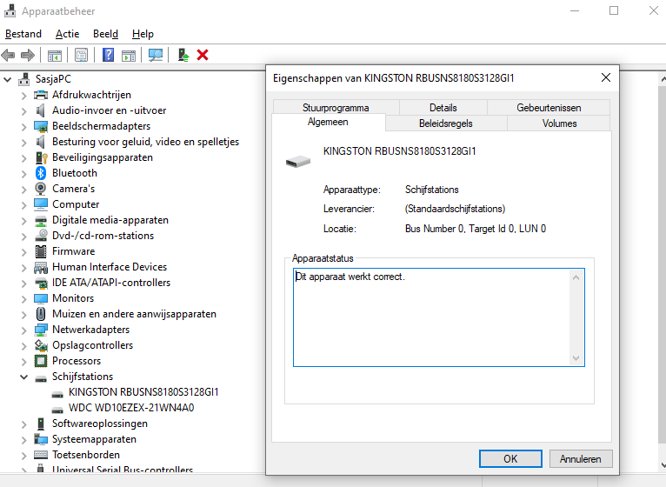
Task: Click the Softwareoplossingen icon
Action: [41, 424]
